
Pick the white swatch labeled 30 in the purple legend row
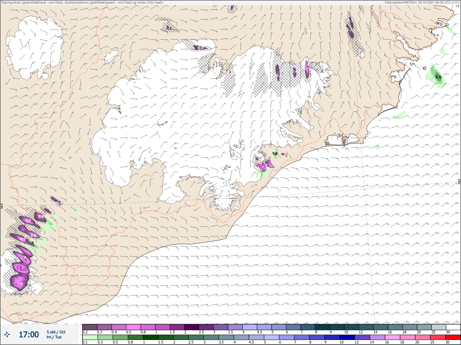tap(453, 327)
